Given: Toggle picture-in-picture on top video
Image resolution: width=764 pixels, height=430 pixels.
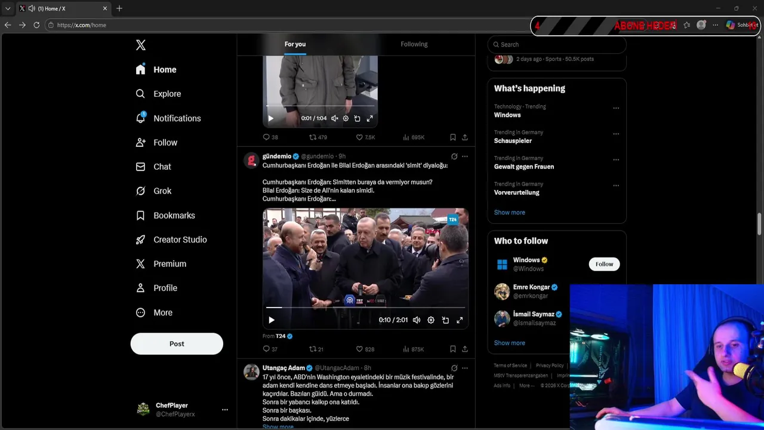Looking at the screenshot, I should pos(357,118).
